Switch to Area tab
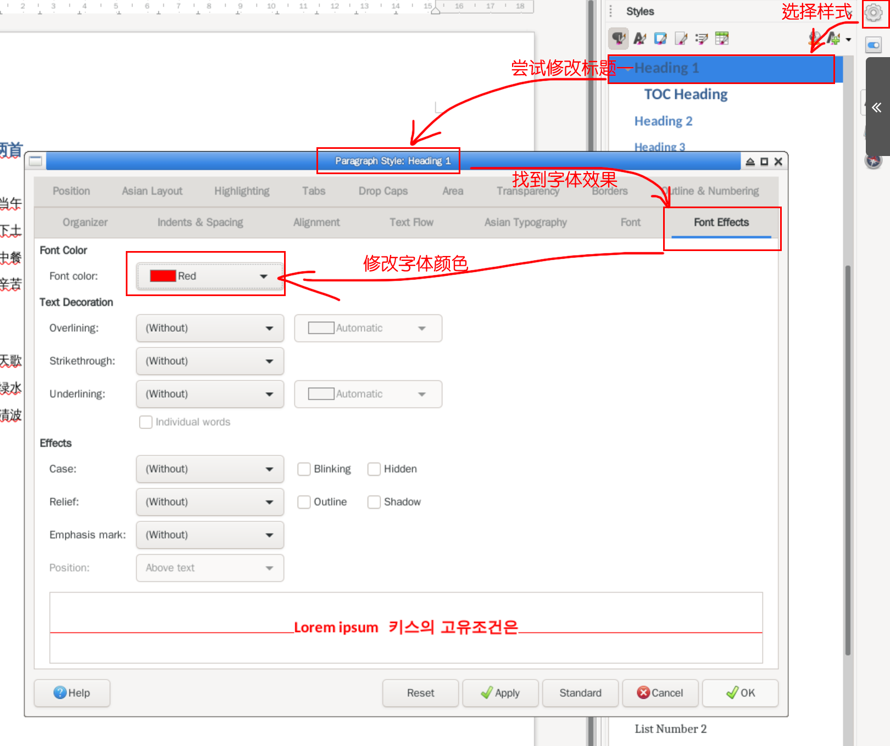Screen dimensions: 890x746 click(x=453, y=191)
